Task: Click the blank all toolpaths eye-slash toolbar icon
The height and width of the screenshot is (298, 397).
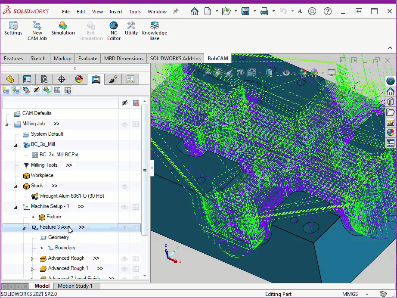Action: click(37, 90)
